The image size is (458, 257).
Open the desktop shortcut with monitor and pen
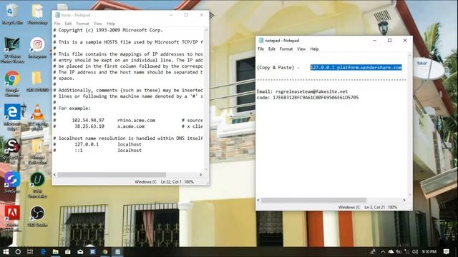[12, 50]
